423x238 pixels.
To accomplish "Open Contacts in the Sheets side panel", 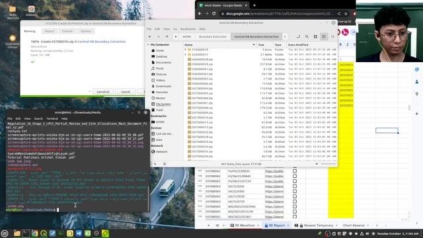I will tap(417, 81).
